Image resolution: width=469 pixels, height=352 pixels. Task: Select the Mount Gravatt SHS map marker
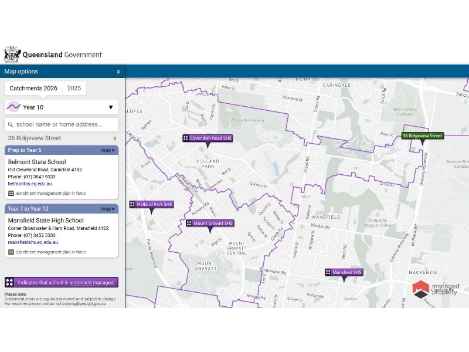[210, 224]
